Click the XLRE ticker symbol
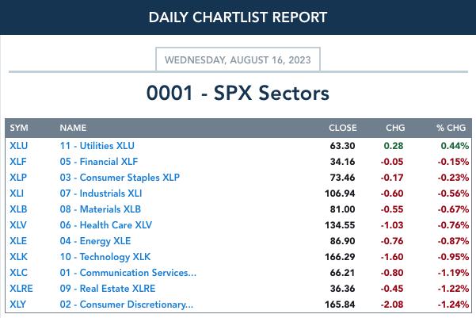The height and width of the screenshot is (318, 476). pyautogui.click(x=21, y=288)
